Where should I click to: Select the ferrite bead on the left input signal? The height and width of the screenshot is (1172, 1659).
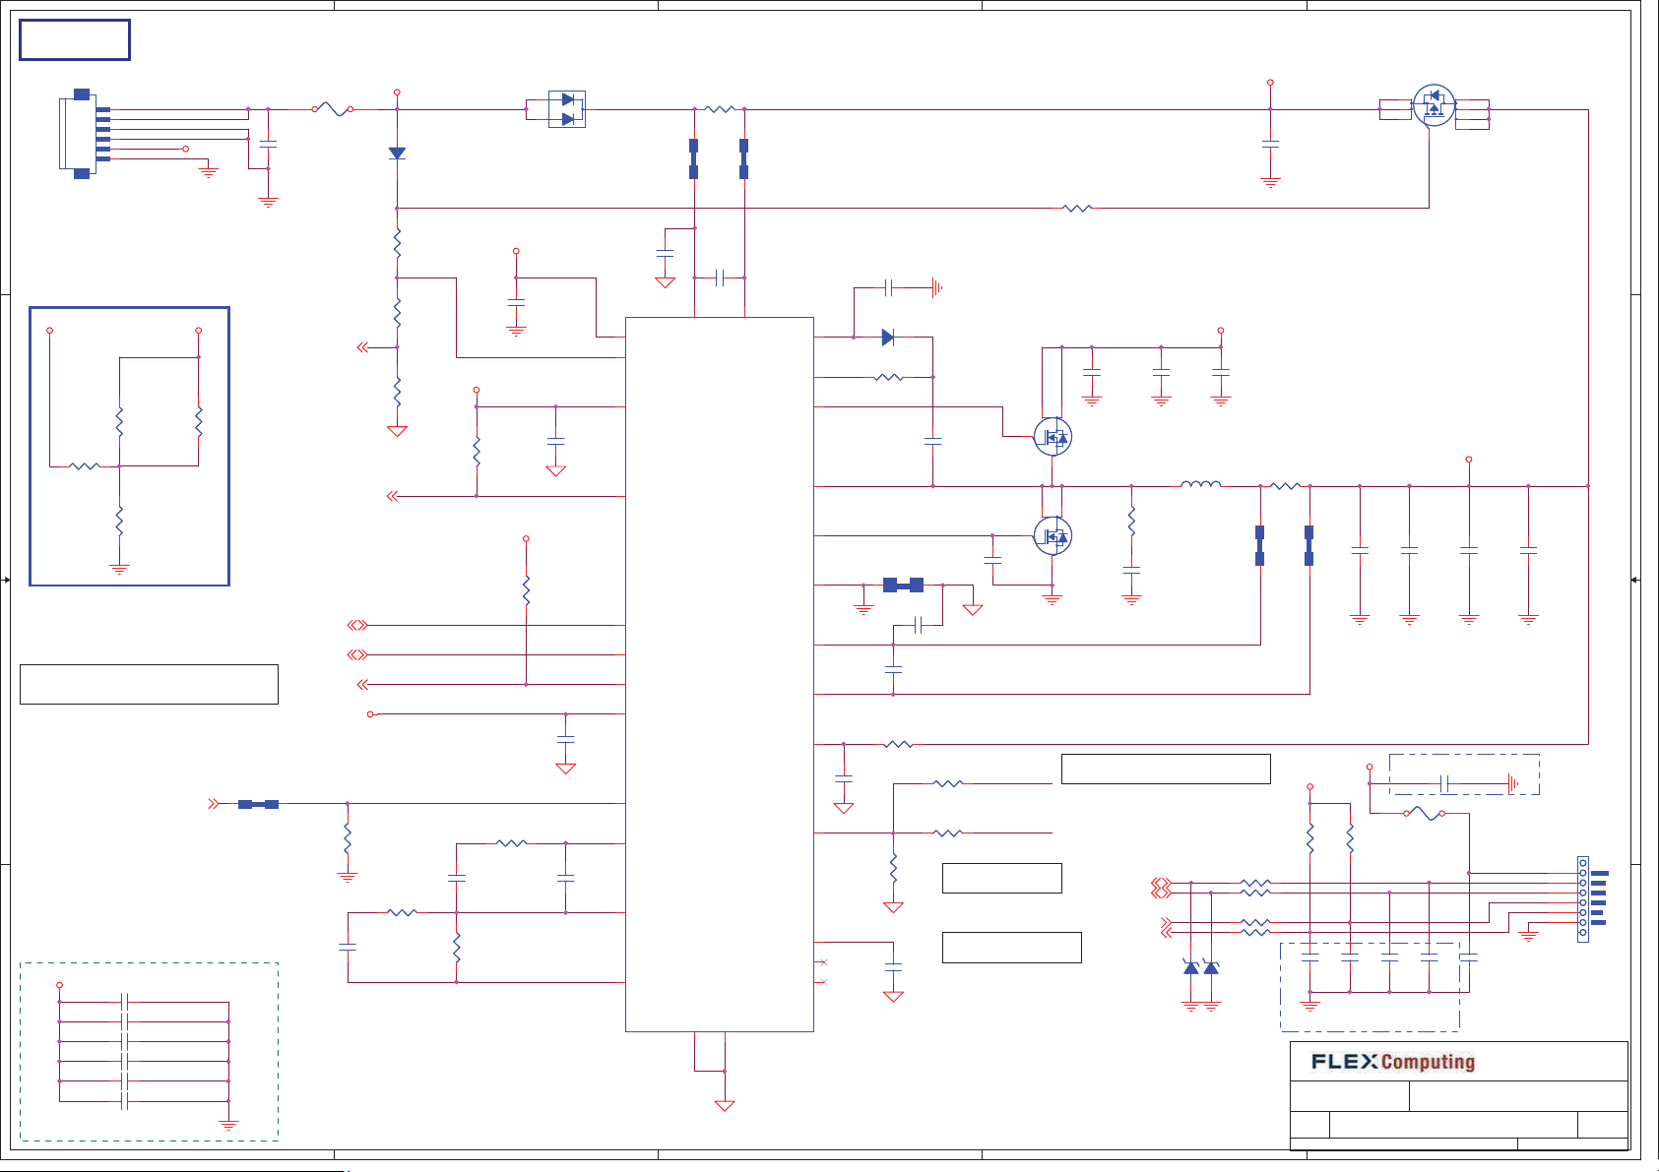coord(258,804)
